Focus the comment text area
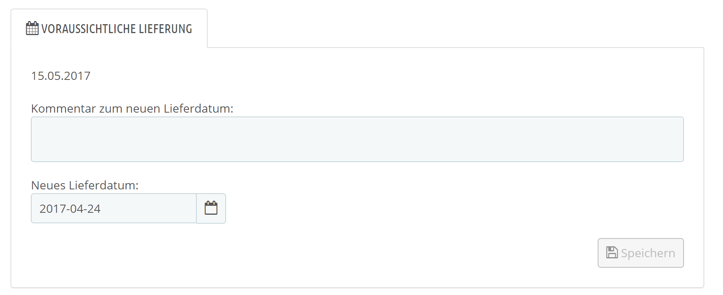Image resolution: width=723 pixels, height=295 pixels. (357, 139)
